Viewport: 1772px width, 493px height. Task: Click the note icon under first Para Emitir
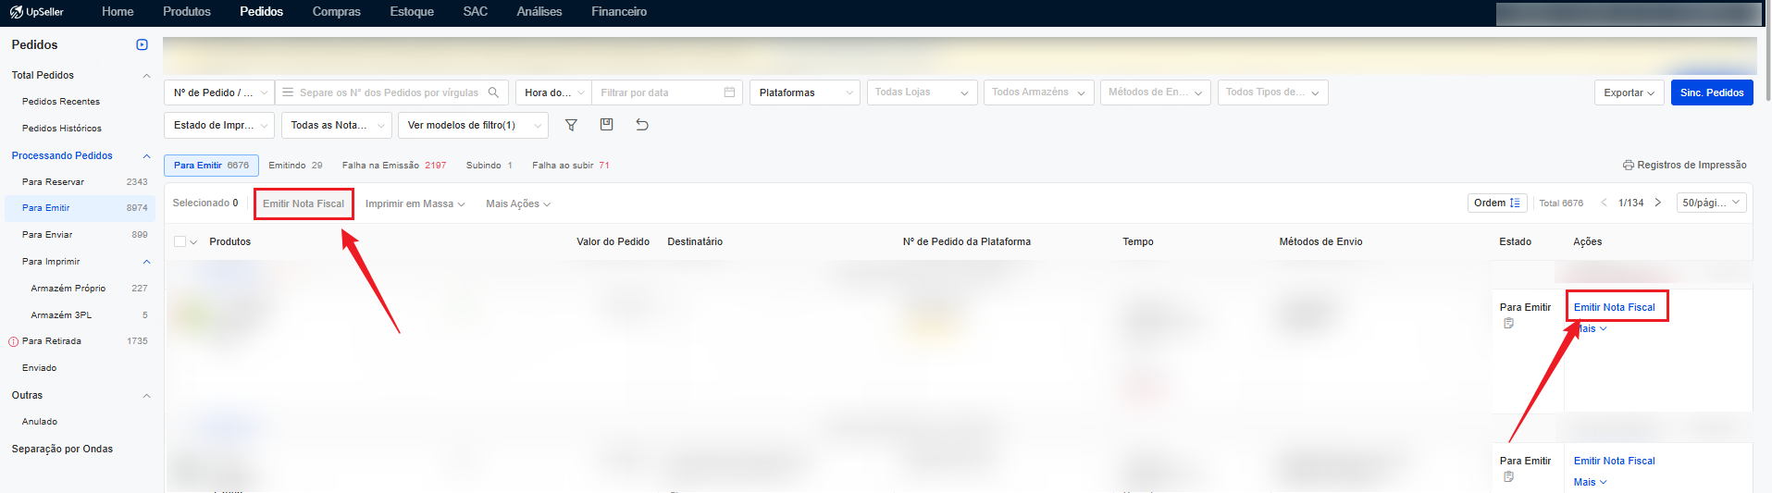coord(1508,324)
